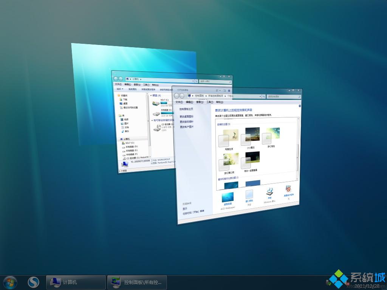This screenshot has height=290, width=387.
Task: Select 本地磁盘 drive icon below Win7 (C:)
Action: 156,114
